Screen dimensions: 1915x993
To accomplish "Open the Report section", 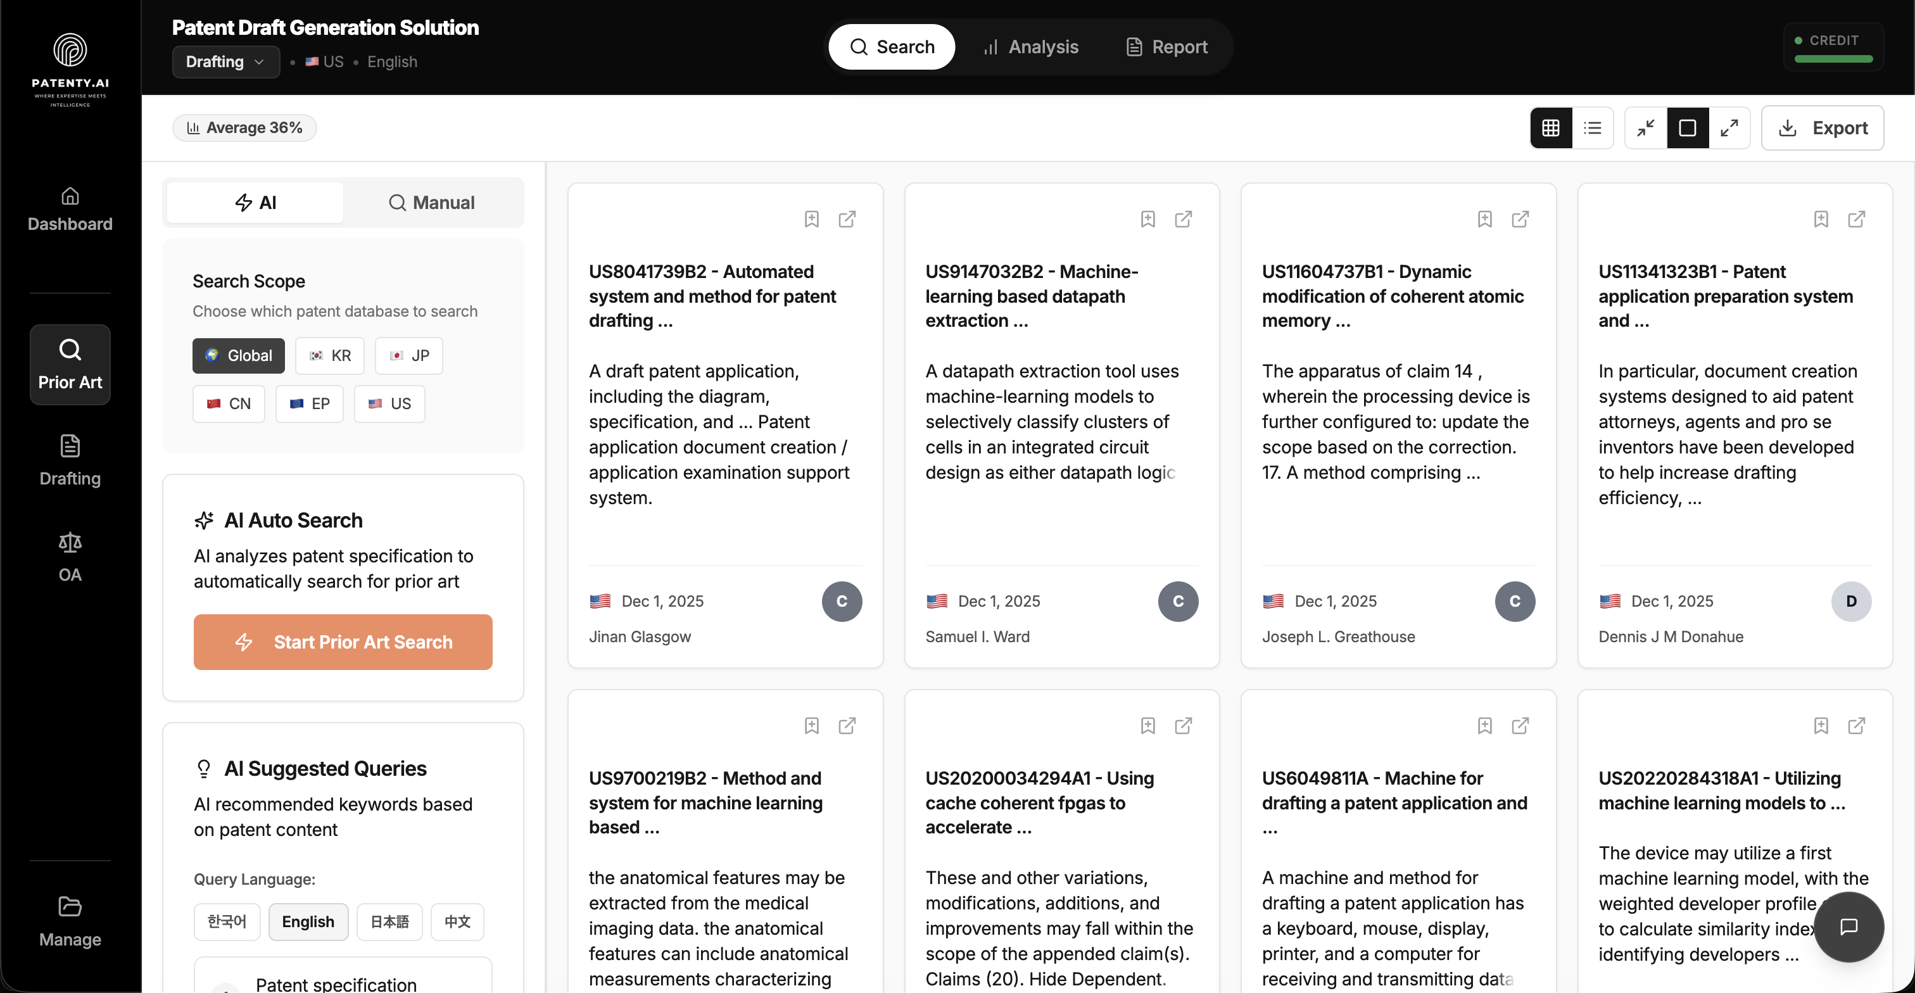I will 1166,46.
